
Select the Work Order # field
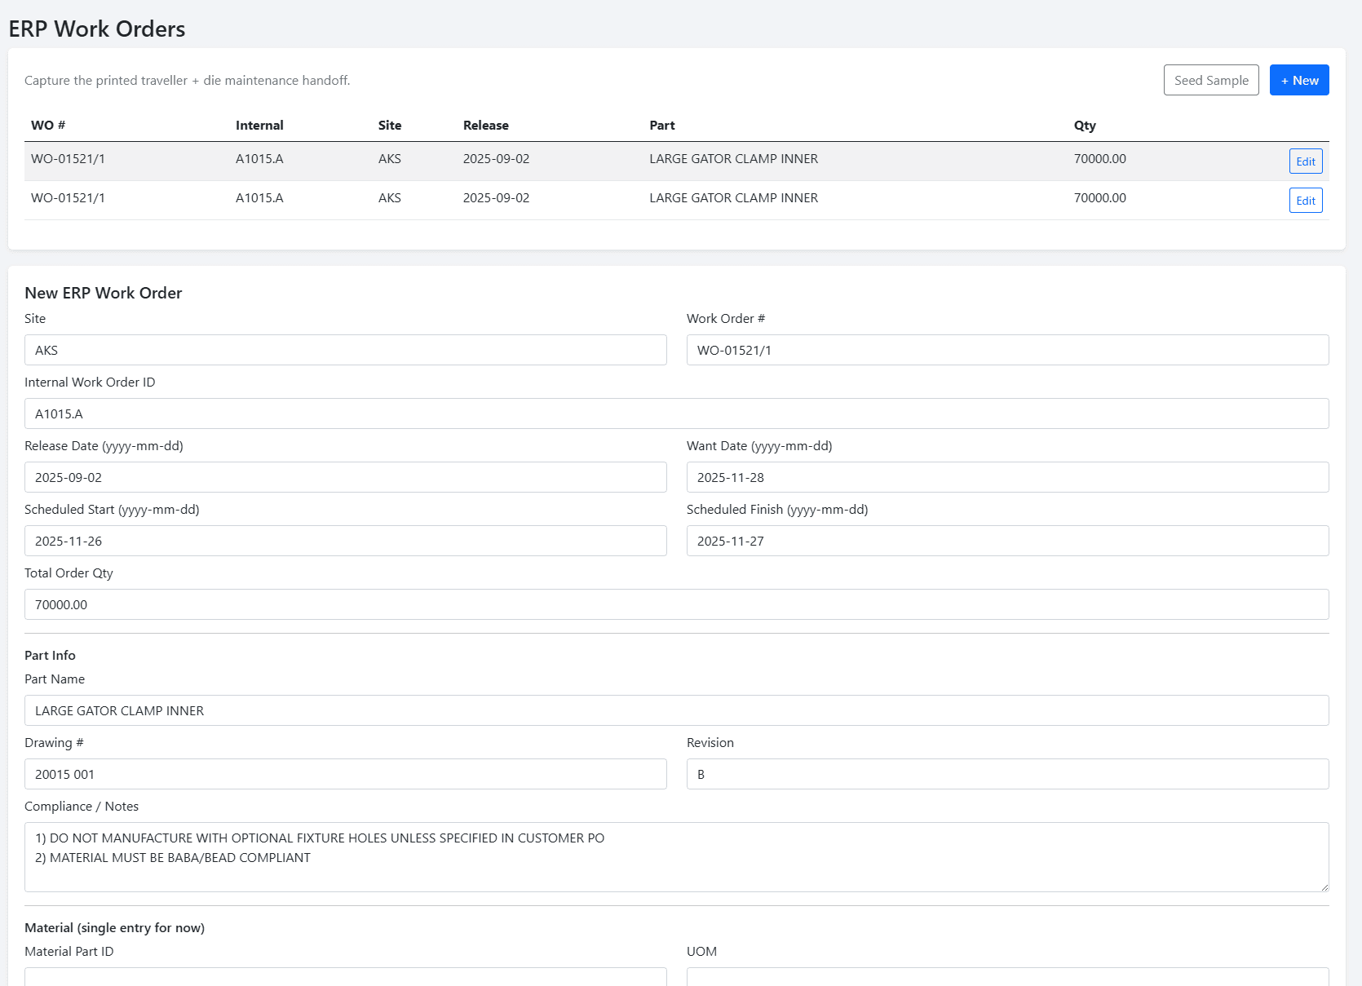(x=1008, y=350)
